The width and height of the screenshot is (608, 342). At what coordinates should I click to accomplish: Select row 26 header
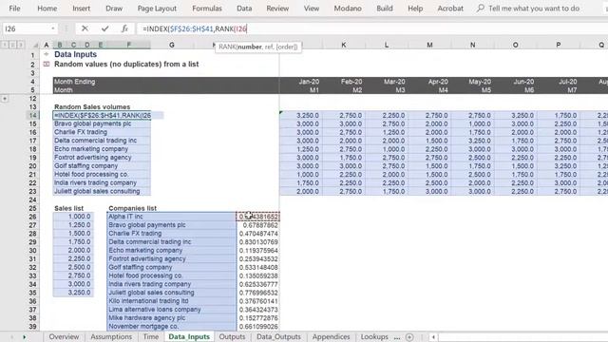tap(32, 217)
